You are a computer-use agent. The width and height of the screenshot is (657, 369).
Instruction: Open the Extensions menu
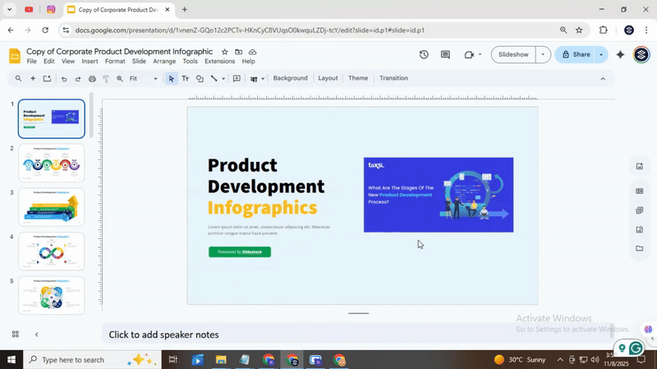[x=219, y=62]
